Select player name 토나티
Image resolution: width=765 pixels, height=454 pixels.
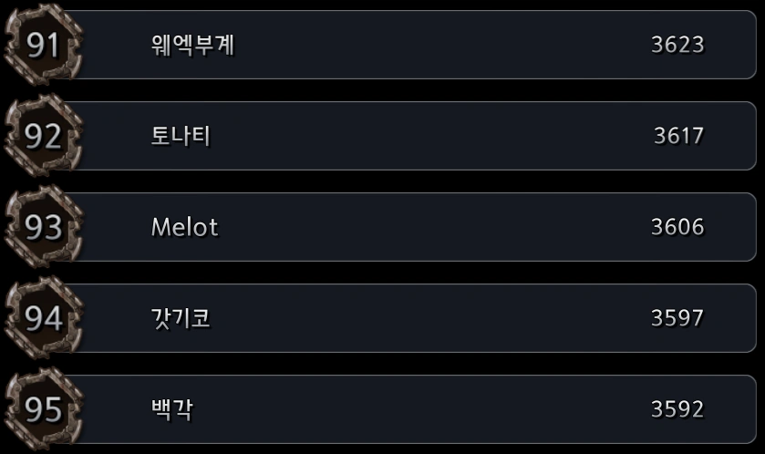(x=181, y=136)
